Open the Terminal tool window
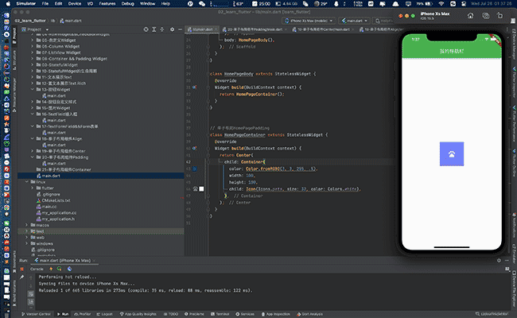This screenshot has width=517, height=318. coord(220,314)
